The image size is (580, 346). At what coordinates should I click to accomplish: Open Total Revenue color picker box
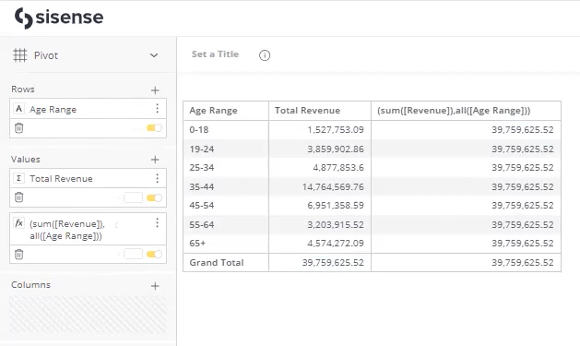[x=133, y=197]
